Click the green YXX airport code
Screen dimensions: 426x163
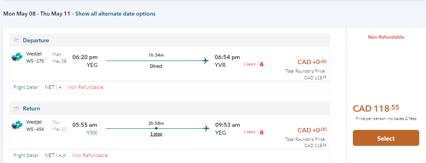click(92, 133)
